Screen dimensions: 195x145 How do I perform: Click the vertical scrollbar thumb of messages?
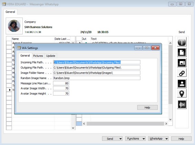pos(170,75)
